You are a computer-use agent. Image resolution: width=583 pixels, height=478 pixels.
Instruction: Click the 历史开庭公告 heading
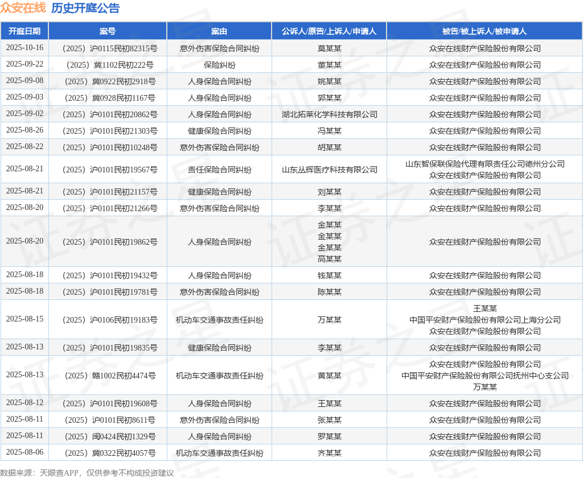point(85,8)
